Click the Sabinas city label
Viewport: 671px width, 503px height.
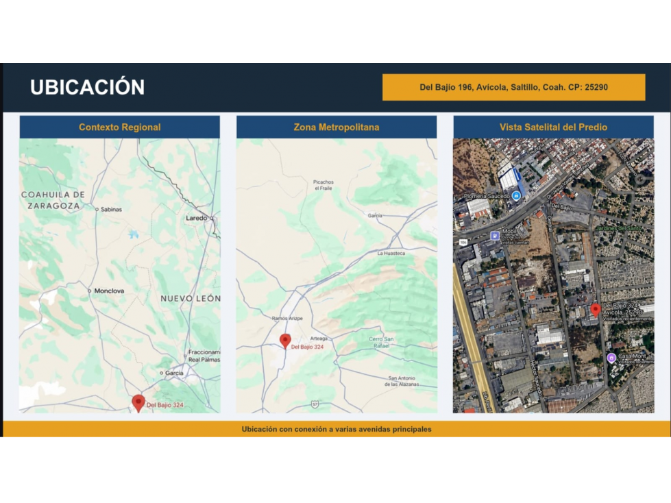tap(111, 209)
